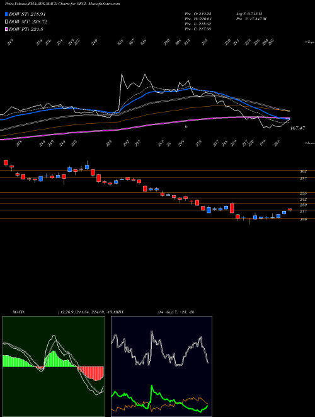Click the white DOW MT legend swatch
The width and height of the screenshot is (315, 417).
tap(6, 22)
